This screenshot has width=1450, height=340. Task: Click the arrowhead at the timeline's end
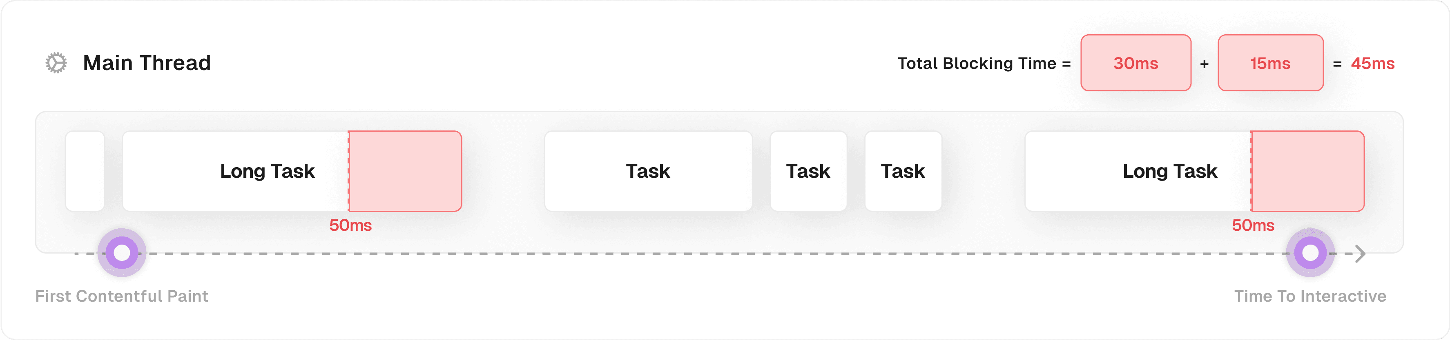tap(1360, 254)
